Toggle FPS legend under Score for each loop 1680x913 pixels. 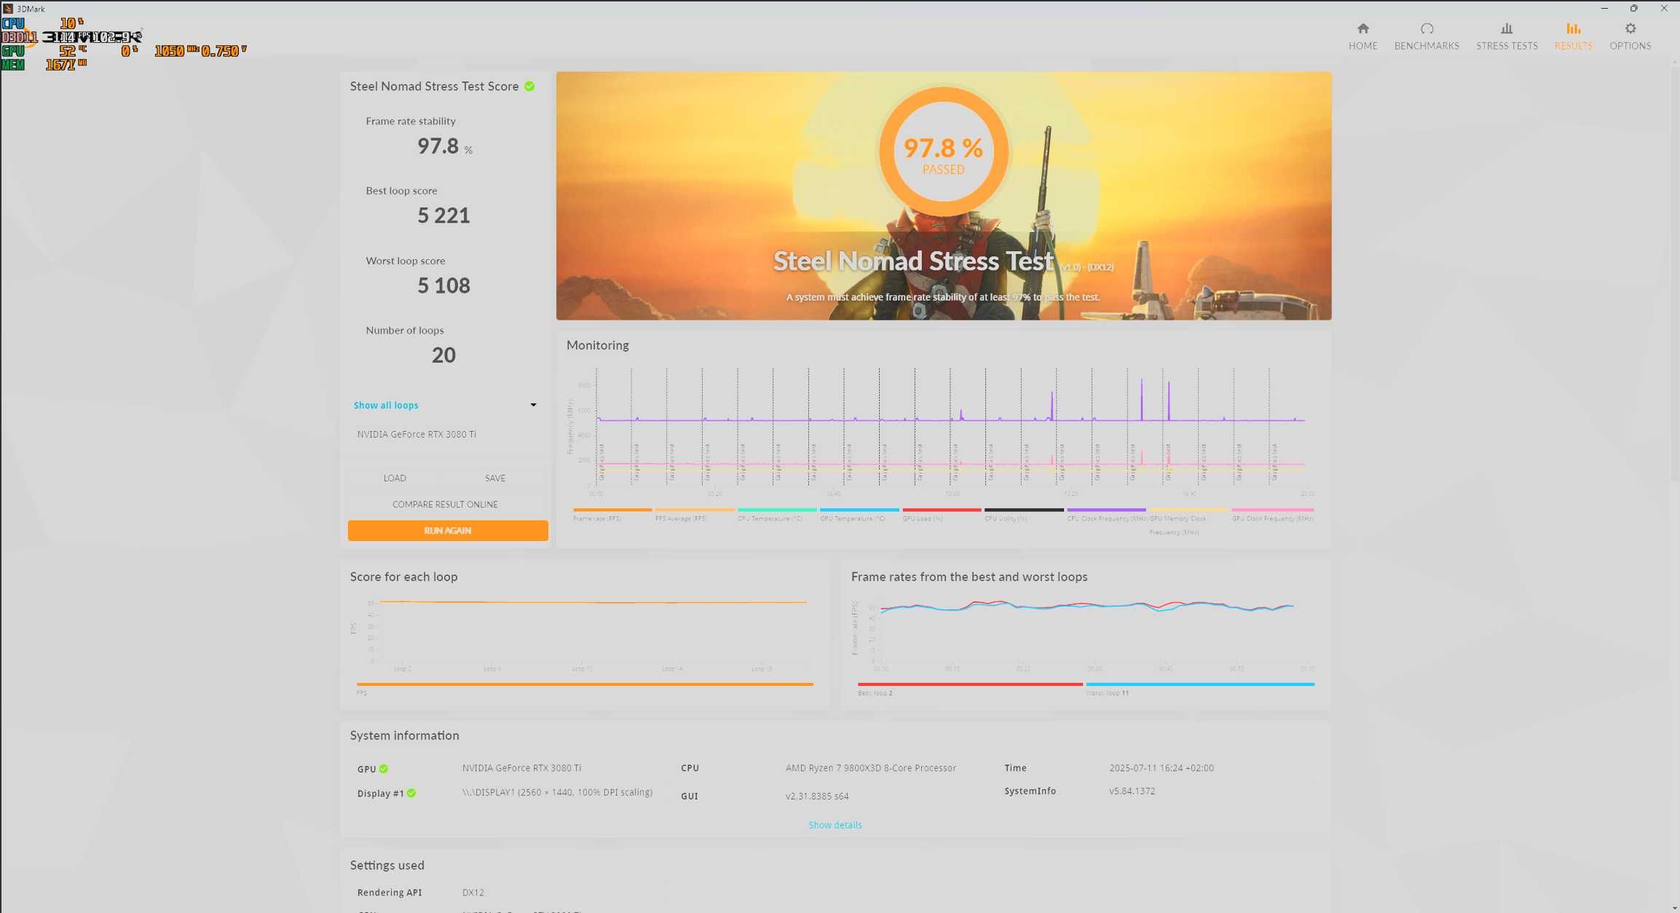585,688
